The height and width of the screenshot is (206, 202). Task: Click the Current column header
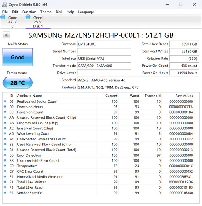click(x=112, y=96)
